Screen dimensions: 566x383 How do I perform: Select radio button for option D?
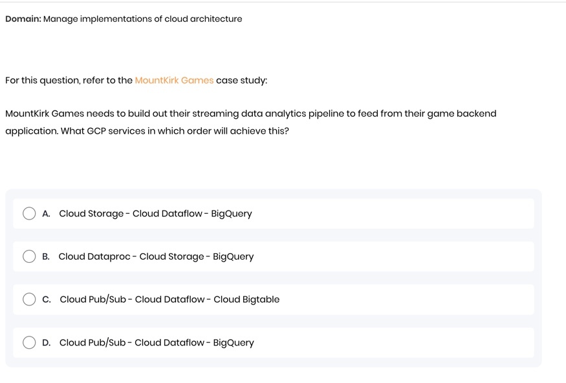[x=29, y=342]
